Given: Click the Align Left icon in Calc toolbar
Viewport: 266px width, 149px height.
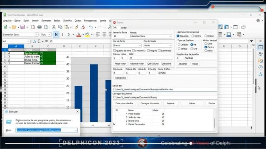Looking at the screenshot, I should (x=98, y=34).
